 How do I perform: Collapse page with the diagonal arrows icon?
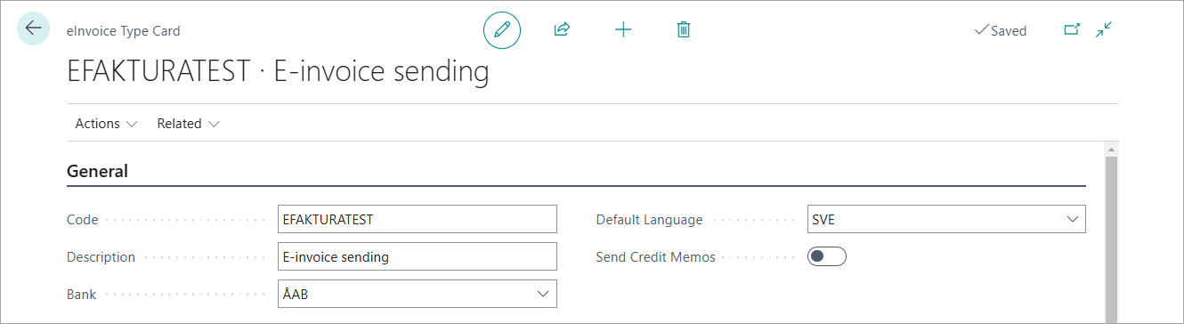[1104, 30]
